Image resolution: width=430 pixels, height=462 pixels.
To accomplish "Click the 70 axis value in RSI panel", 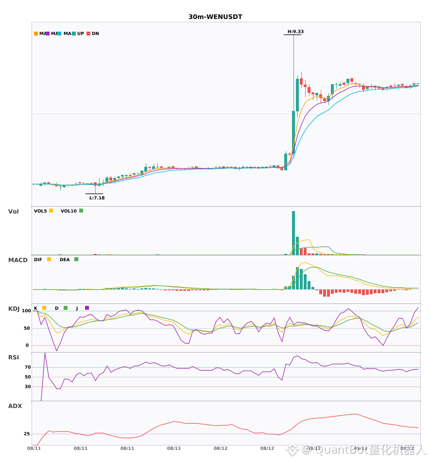I will point(28,367).
